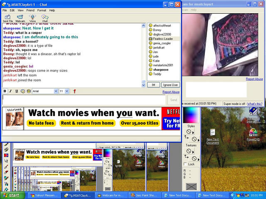Viewport: 266px width, 199px height.
Task: Select the Flood Fill tool in Paint Shop Pro
Action: pos(6,189)
